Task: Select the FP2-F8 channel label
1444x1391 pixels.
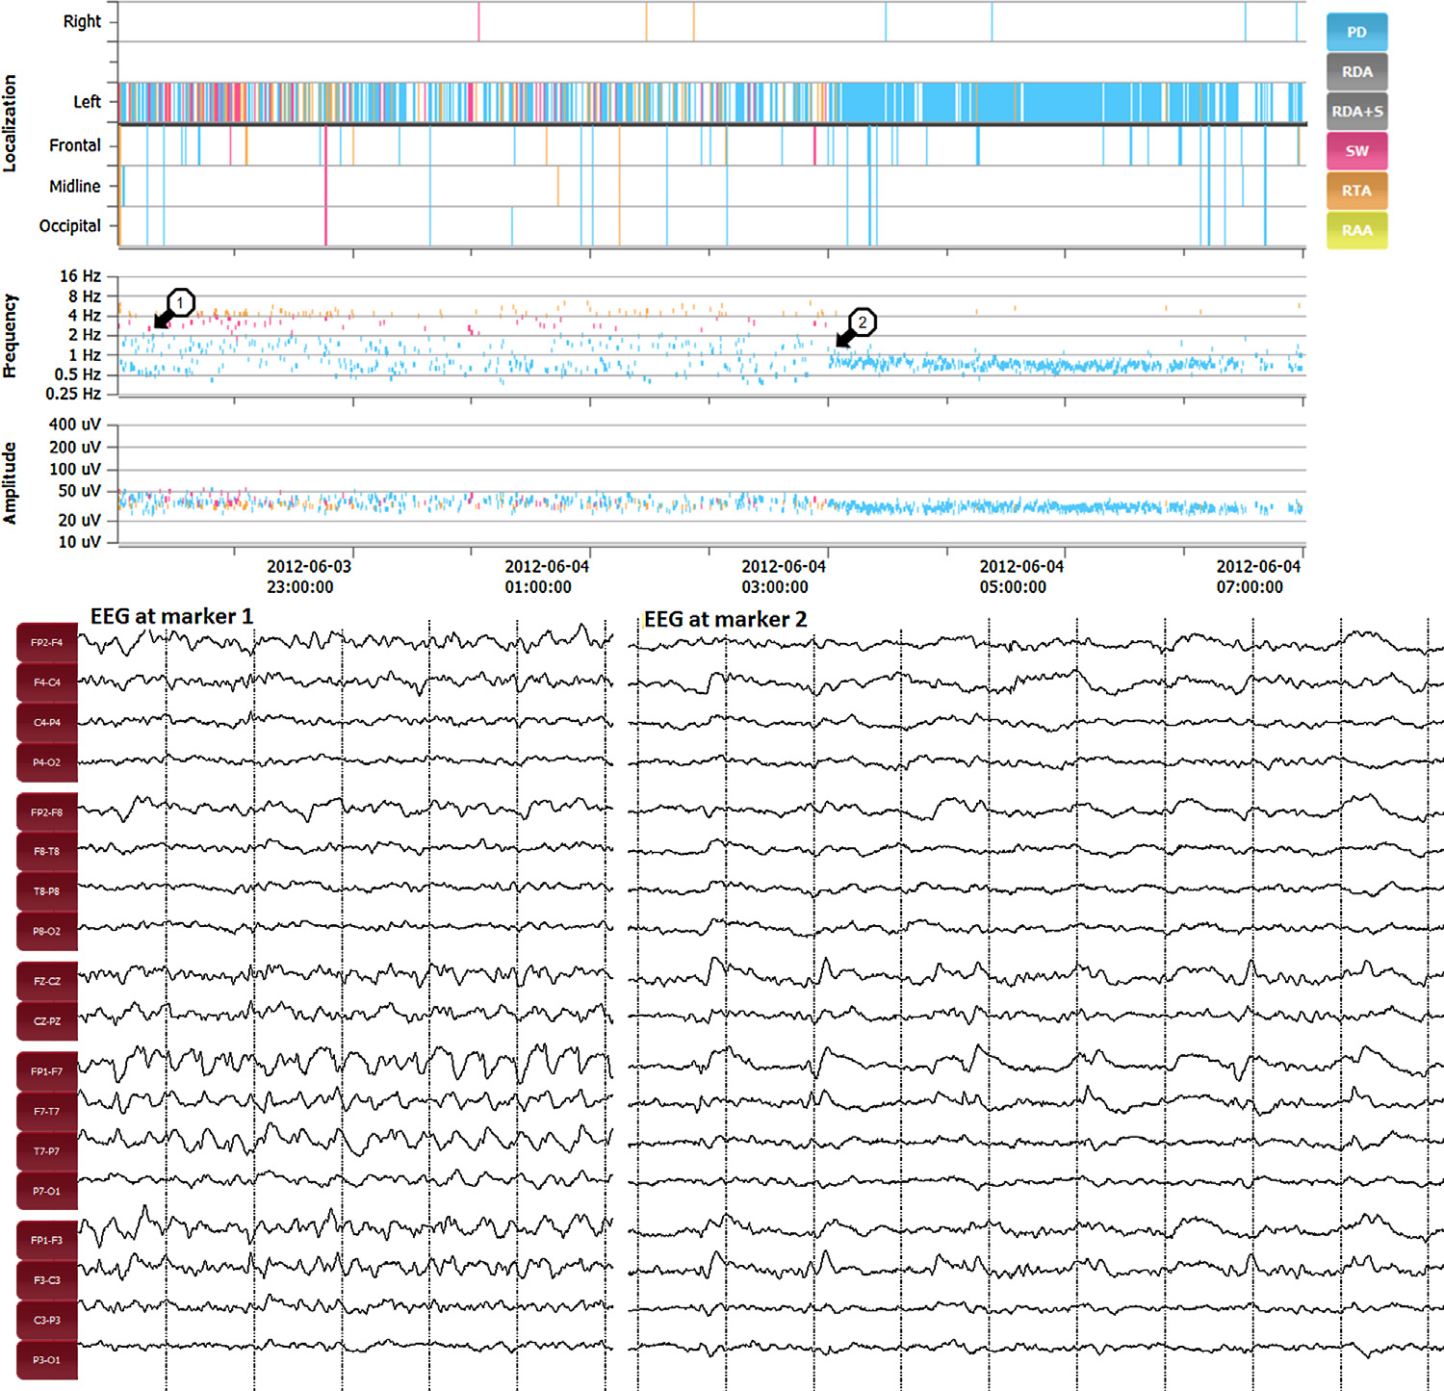Action: [x=47, y=812]
